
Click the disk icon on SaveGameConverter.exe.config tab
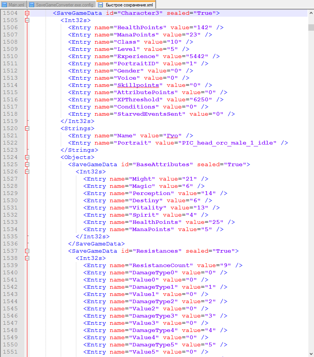(32, 5)
